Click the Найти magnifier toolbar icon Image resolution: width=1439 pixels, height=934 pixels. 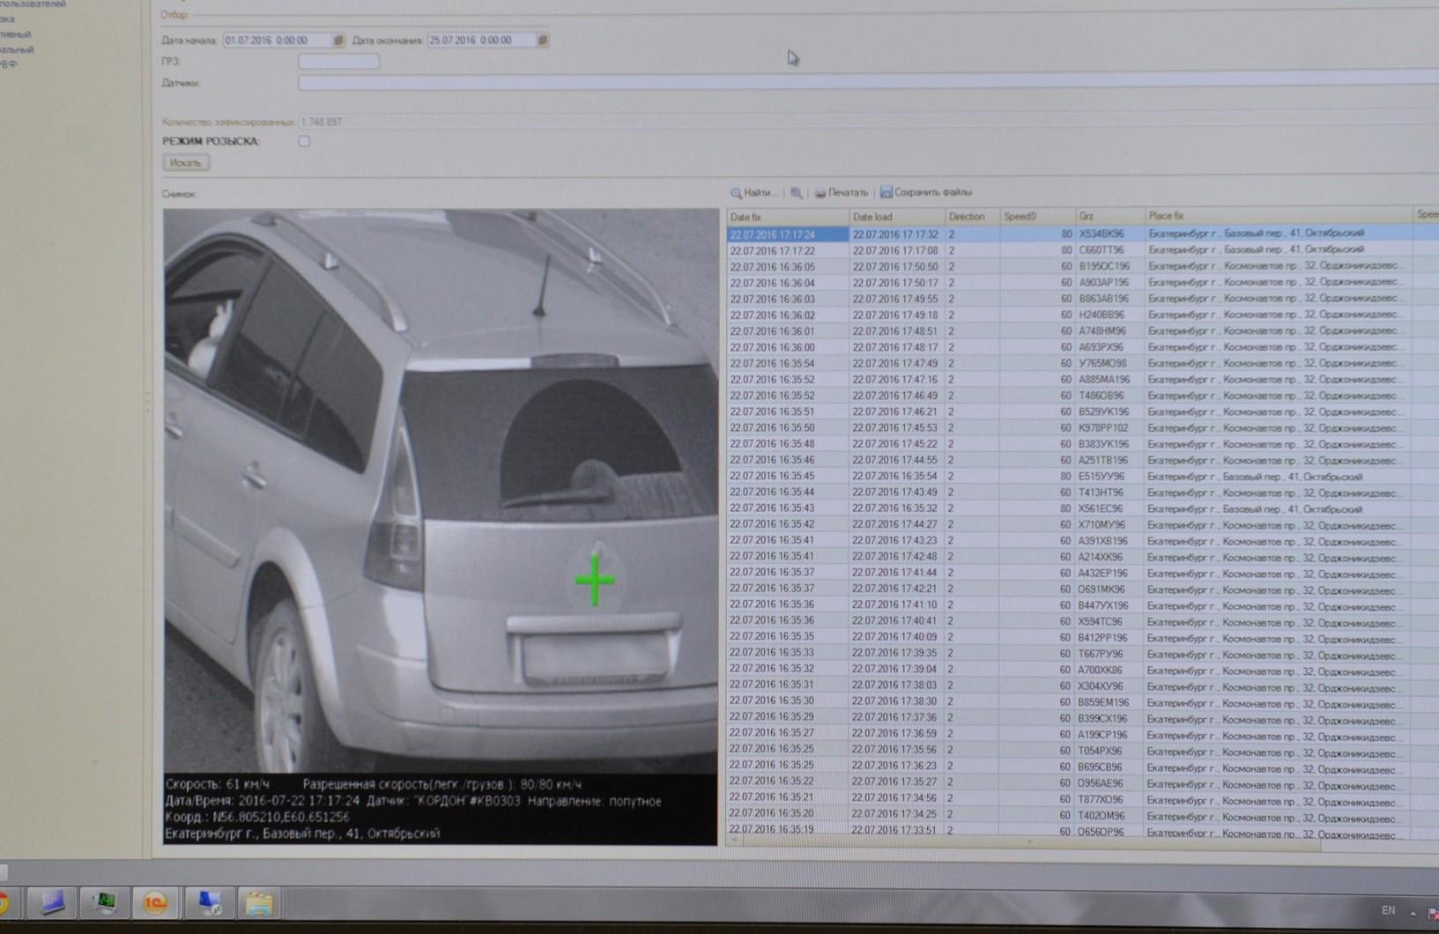point(736,193)
